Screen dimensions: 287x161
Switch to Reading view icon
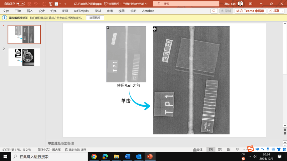pyautogui.click(x=229, y=150)
